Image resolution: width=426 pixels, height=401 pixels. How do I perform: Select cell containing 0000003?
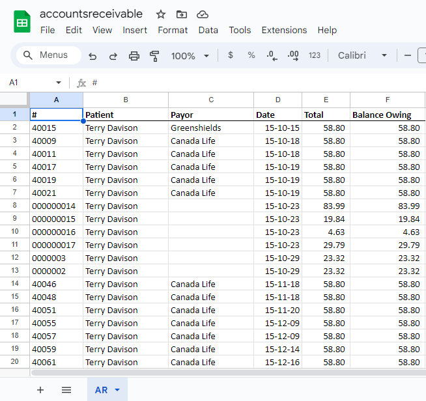56,258
